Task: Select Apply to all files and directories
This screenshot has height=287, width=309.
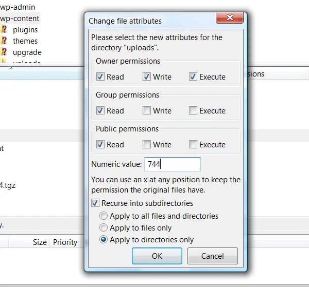Action: pos(104,216)
